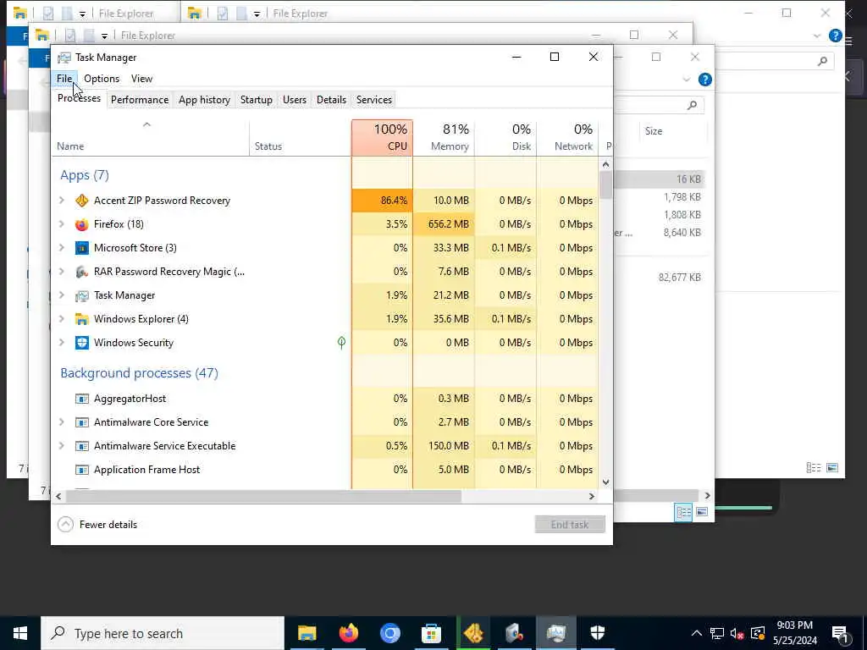Screen dimensions: 867x650
Task: Click the Task Manager process row icon
Action: (82, 295)
